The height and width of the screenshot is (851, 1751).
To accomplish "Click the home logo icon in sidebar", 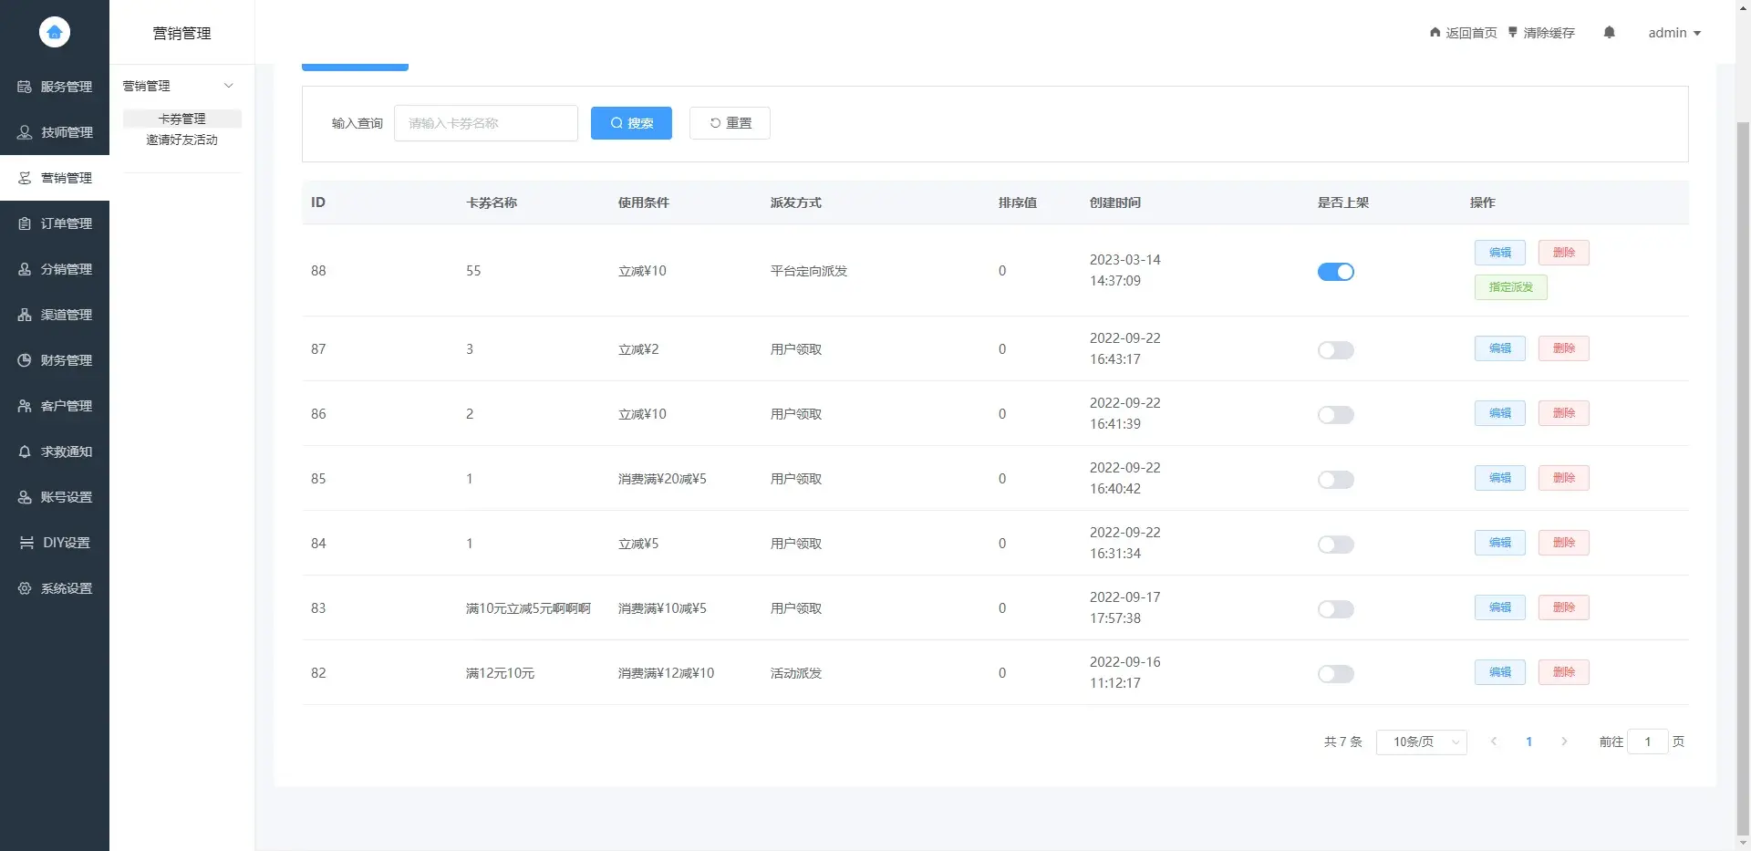I will [55, 32].
